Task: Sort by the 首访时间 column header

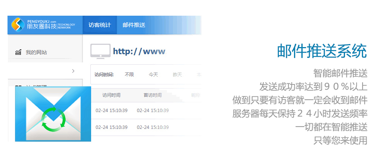Action: click(153, 95)
